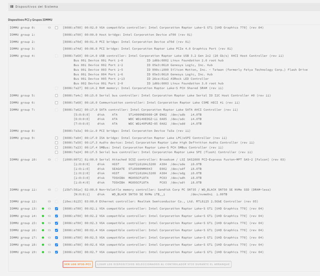Select the SEAGATE ST18000NM004J disk row
Viewport: 320px width, 276px height.
point(138,169)
